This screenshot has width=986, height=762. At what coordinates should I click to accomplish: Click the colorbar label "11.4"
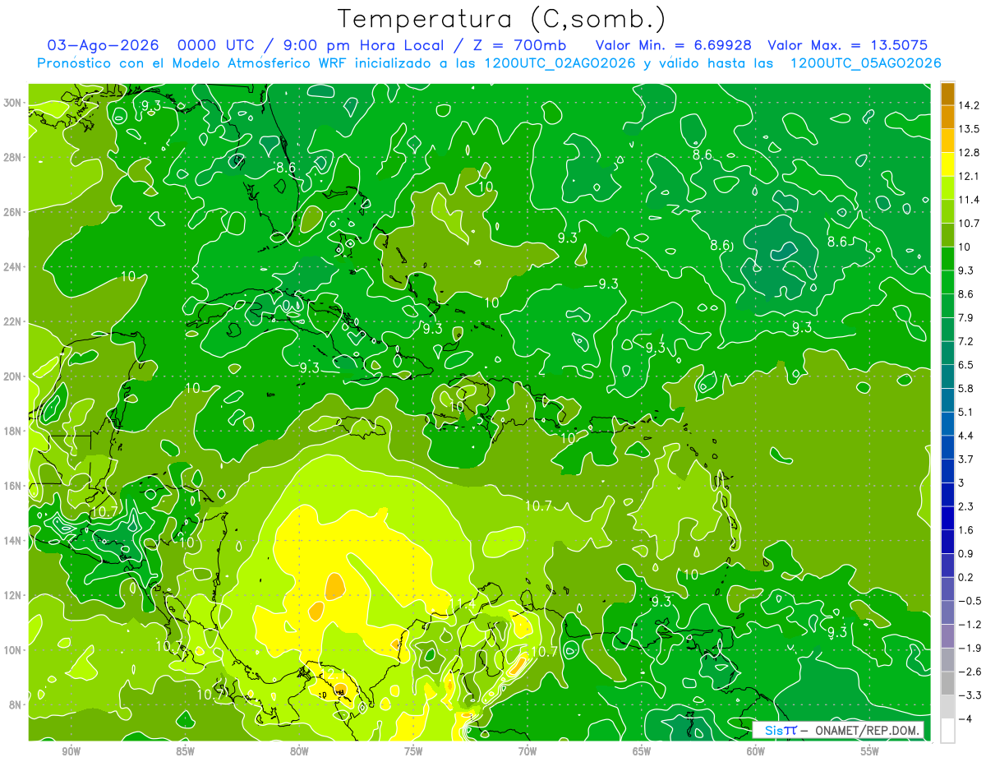[969, 200]
